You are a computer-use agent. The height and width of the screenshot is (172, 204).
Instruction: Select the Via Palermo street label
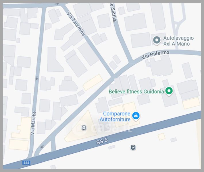pos(155,55)
